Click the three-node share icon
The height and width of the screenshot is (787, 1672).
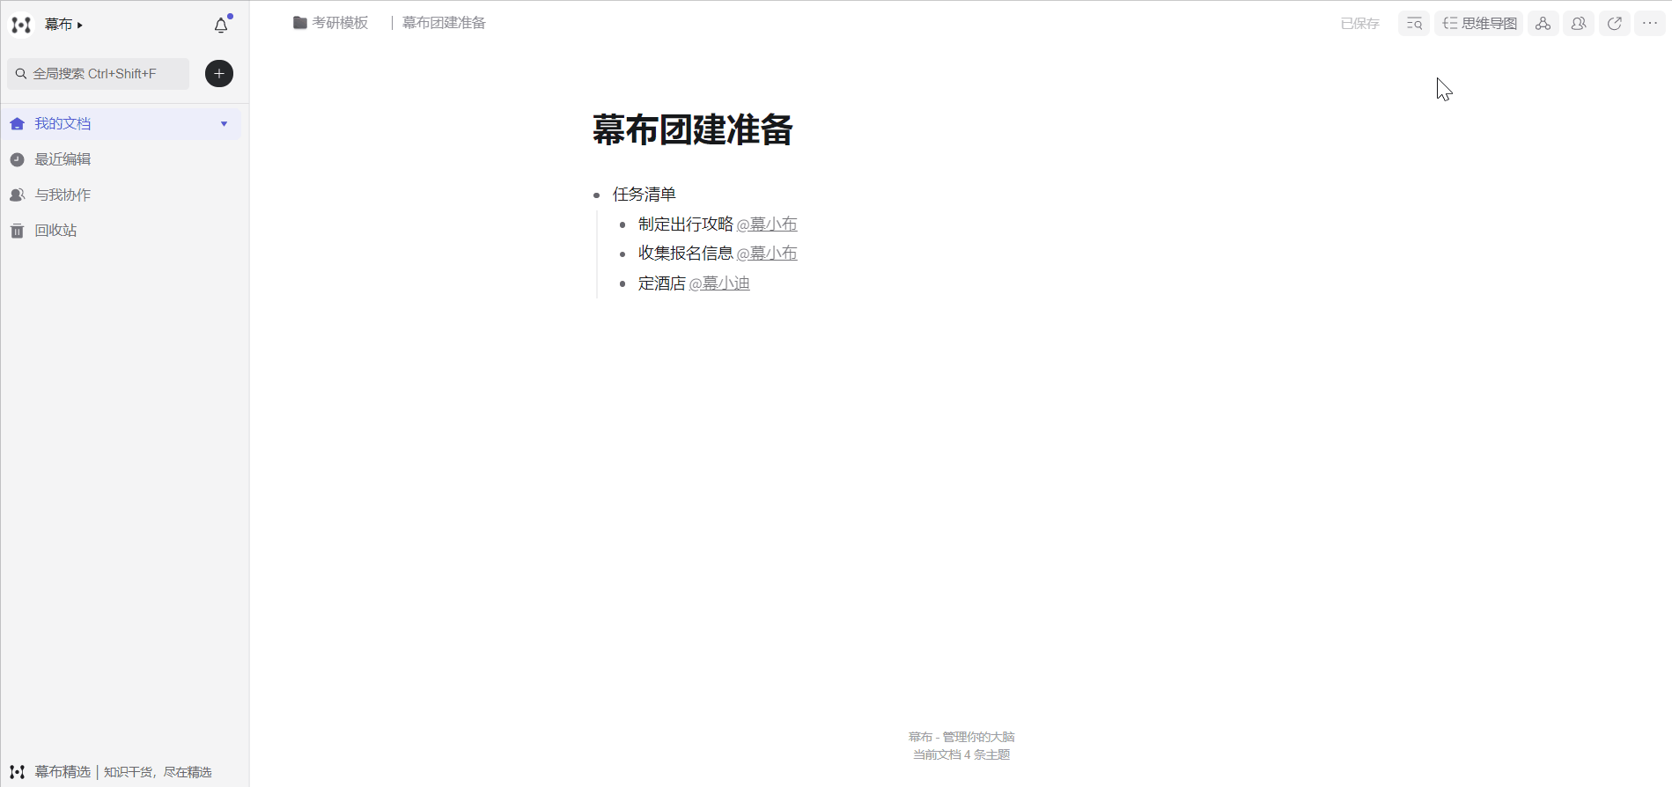pos(1543,24)
